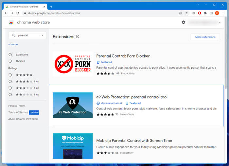Open the red Opera-style extension icon
This screenshot has width=229, height=166.
click(200, 13)
